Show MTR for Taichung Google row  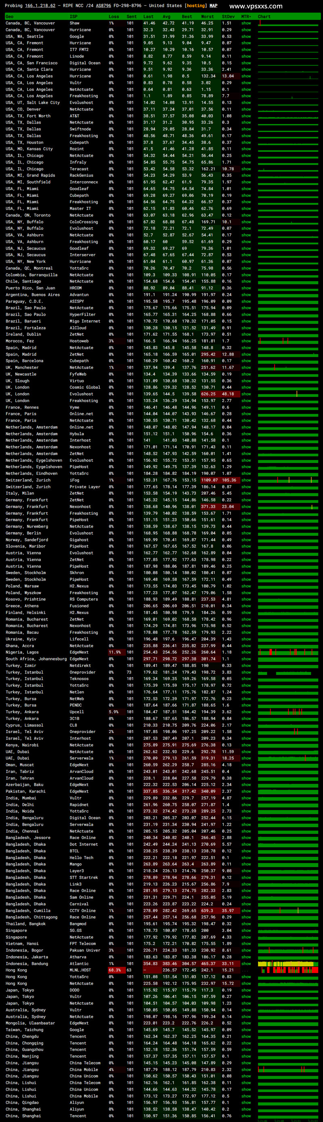246,1030
